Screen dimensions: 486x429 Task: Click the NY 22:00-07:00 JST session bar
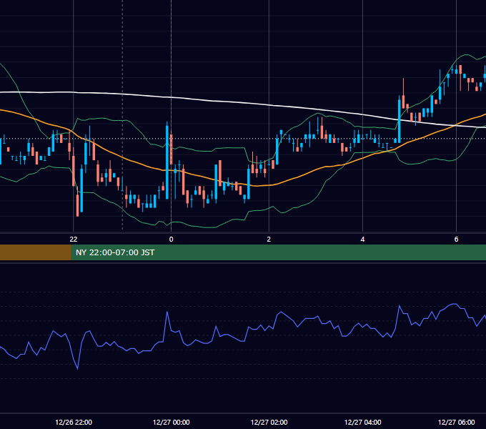tap(278, 252)
